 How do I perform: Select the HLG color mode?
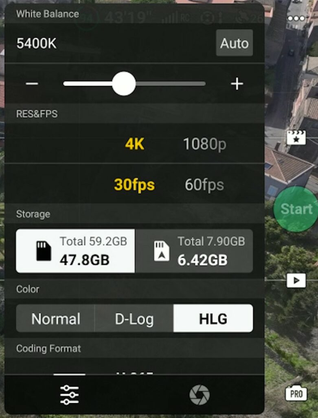(x=213, y=318)
